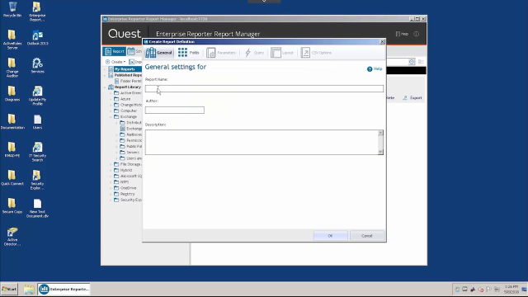Click the info icon in Report Manager header
Screen dimensions: 528x297
[x=417, y=34]
